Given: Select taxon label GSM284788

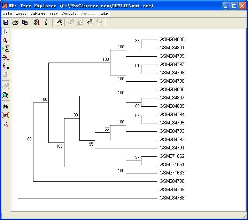Looking at the screenshot, I should point(172,198).
